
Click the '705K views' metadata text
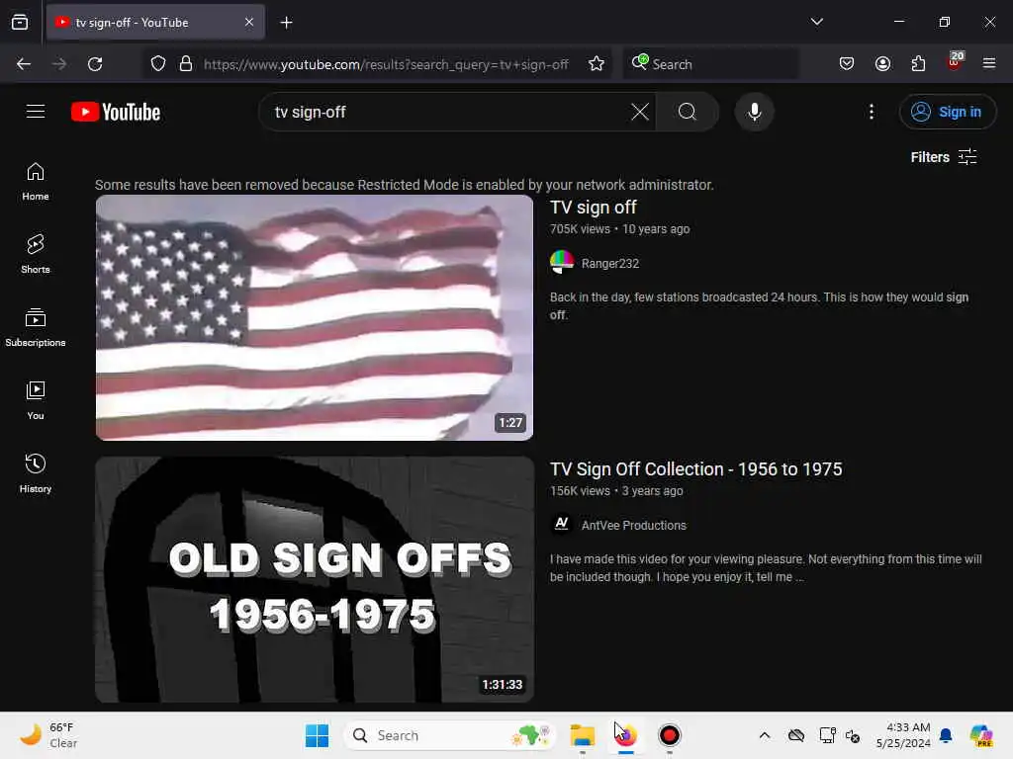[x=580, y=229]
